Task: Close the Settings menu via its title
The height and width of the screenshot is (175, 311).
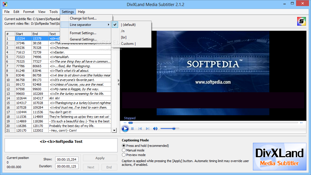Action: coord(68,12)
